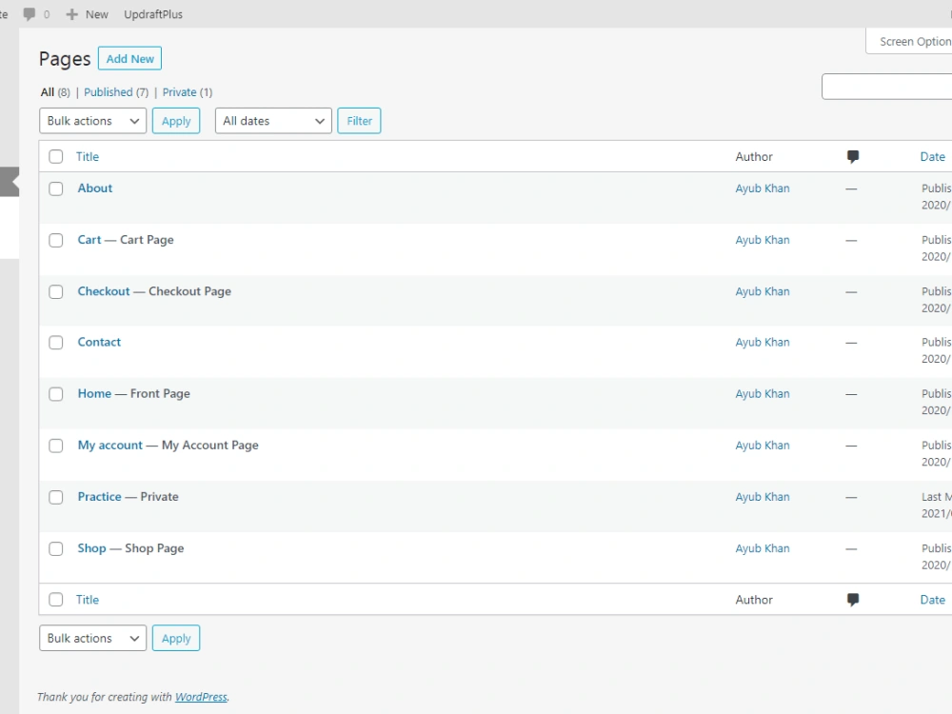Expand the Screen Options panel
The height and width of the screenshot is (714, 952).
(909, 41)
